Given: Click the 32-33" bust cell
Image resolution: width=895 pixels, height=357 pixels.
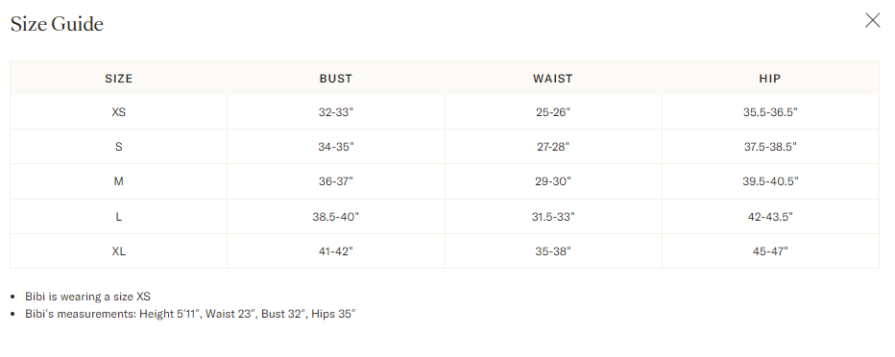Looking at the screenshot, I should click(x=336, y=112).
